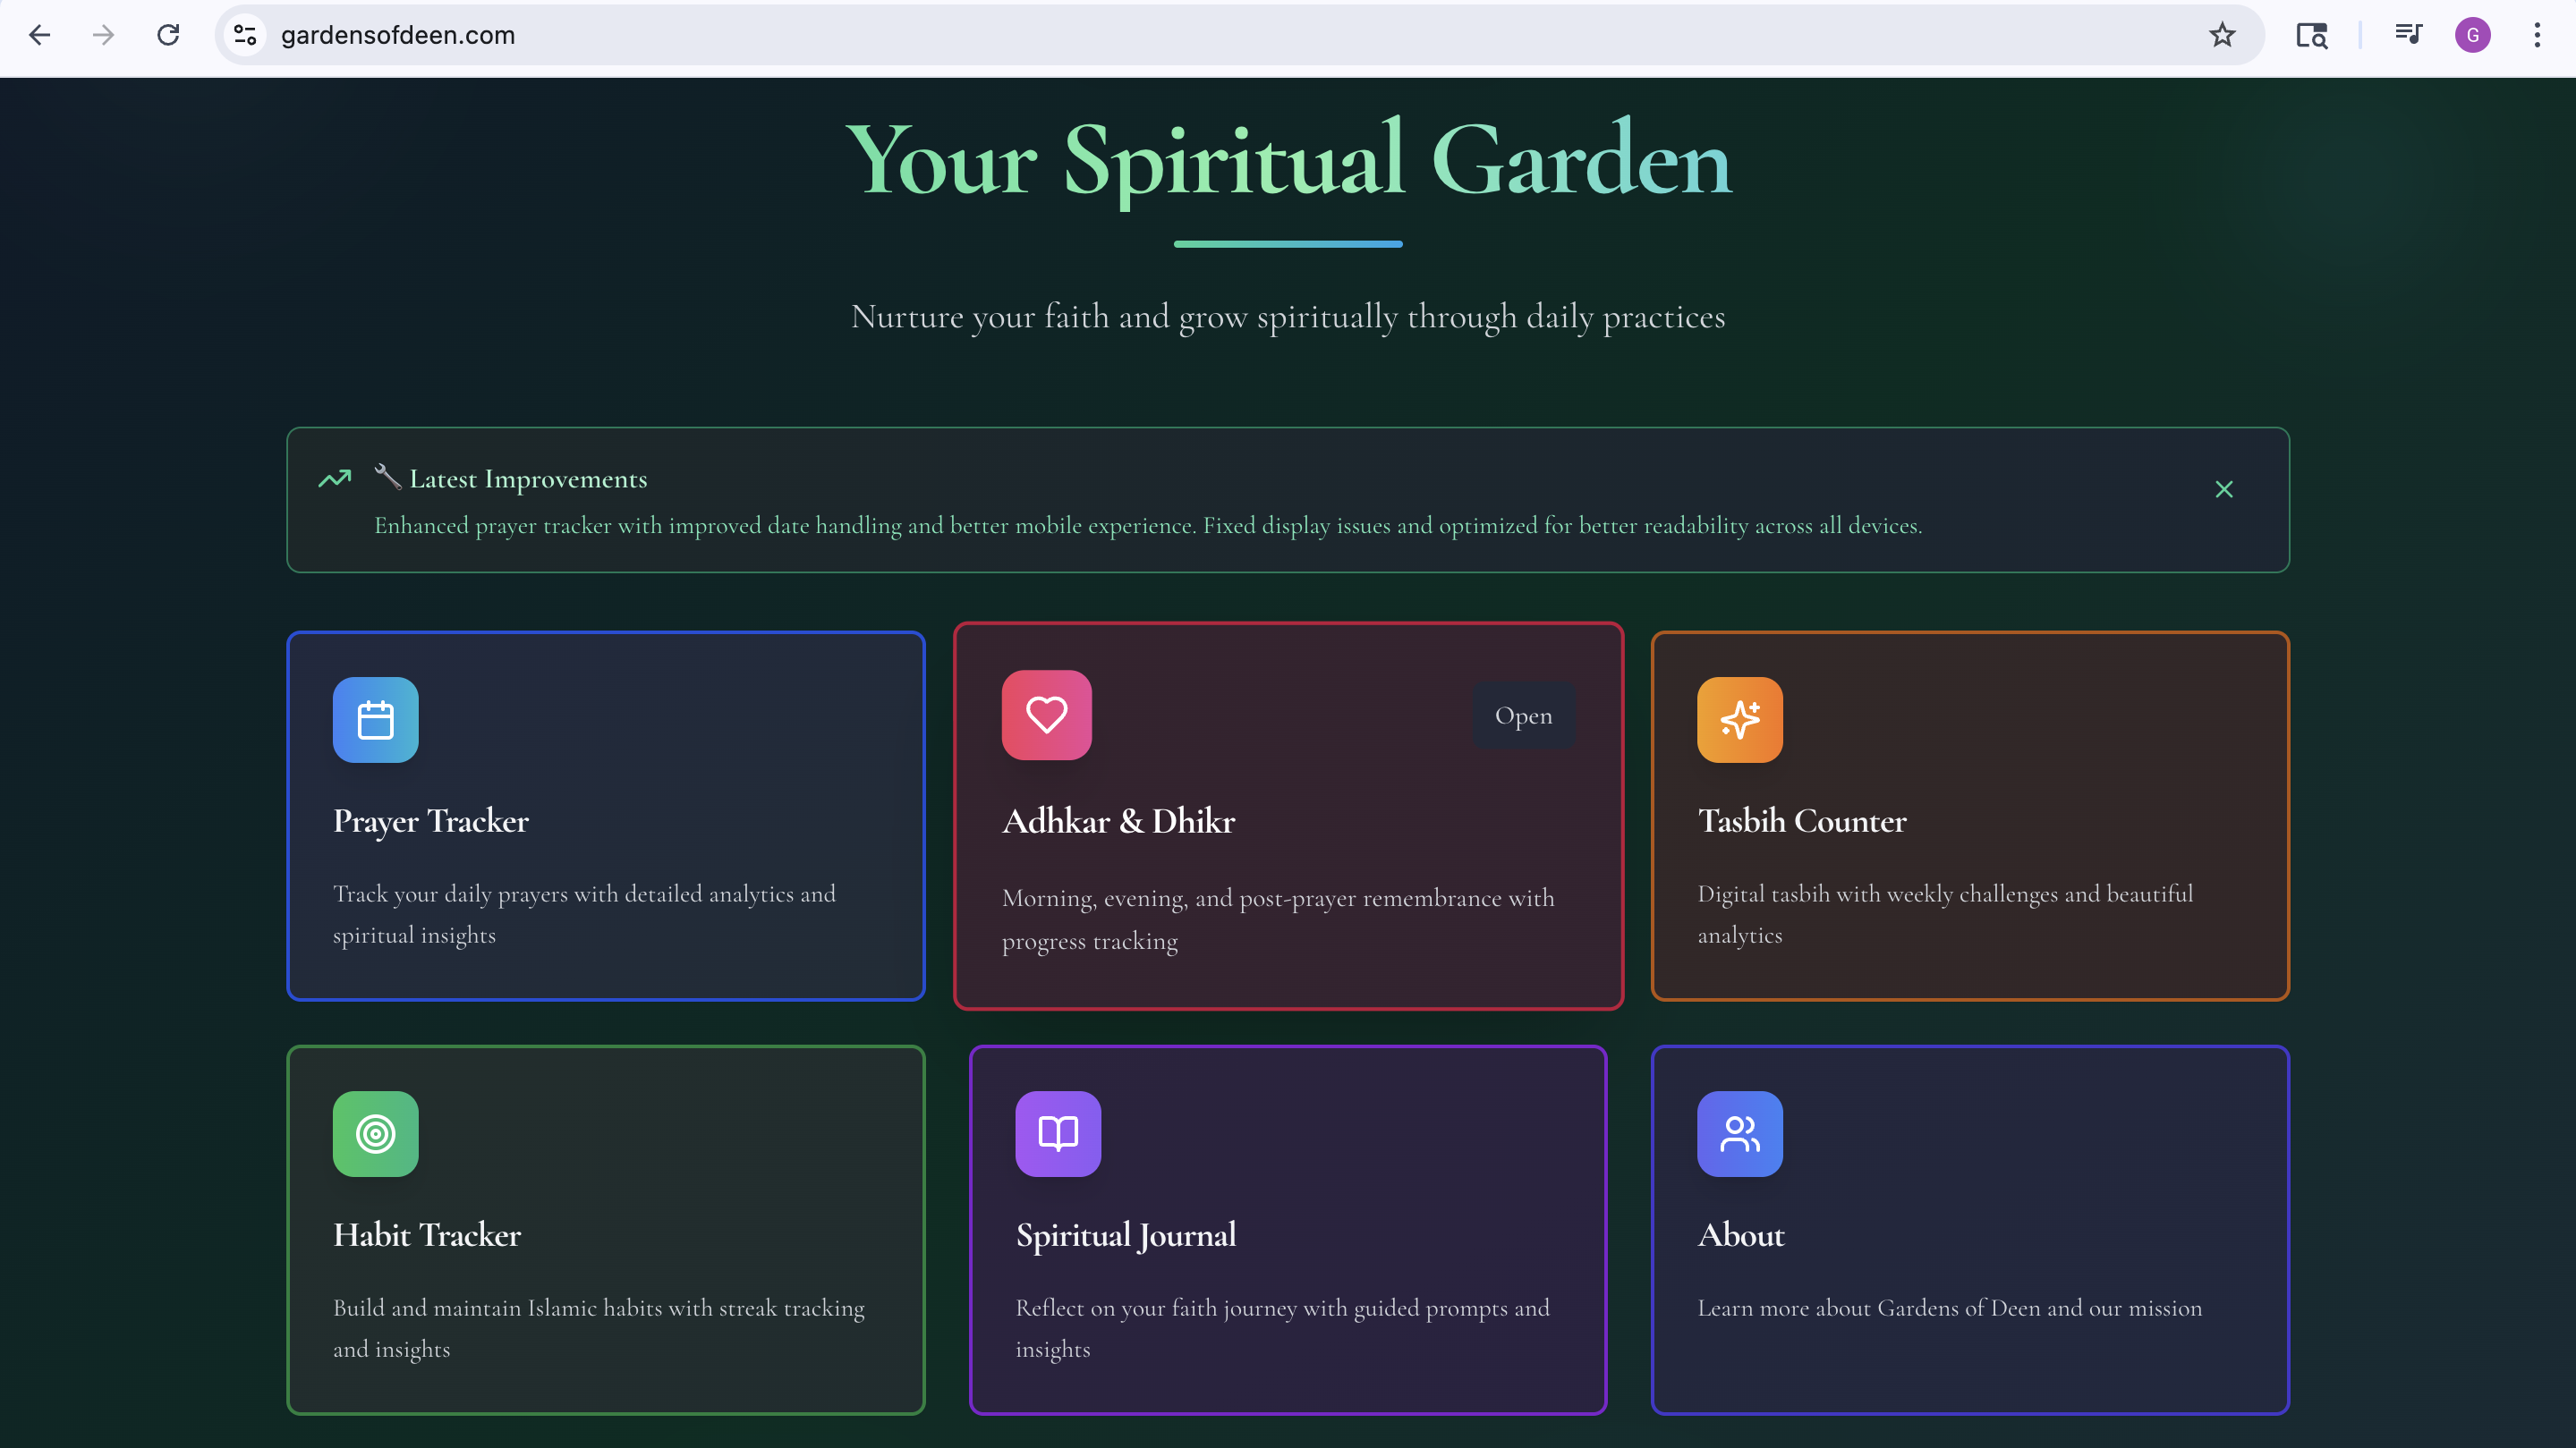Click the gardensofdeen.com address bar

pos(1240,35)
